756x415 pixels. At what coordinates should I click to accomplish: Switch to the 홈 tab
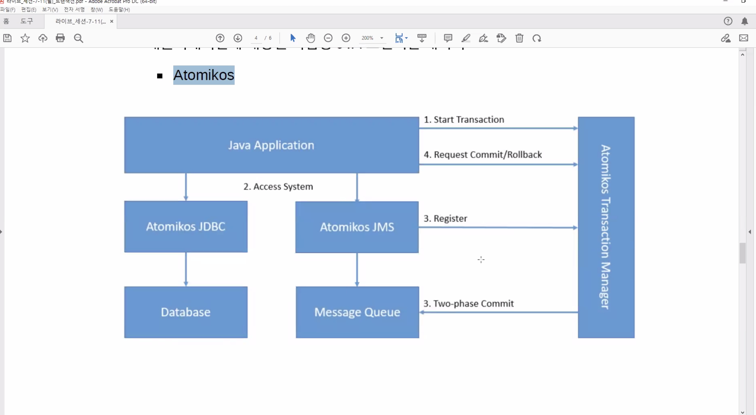tap(6, 21)
